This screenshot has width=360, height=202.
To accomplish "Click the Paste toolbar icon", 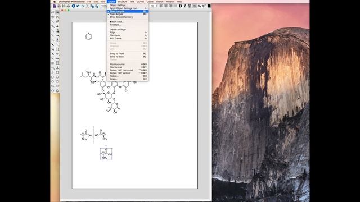I will click(x=97, y=6).
